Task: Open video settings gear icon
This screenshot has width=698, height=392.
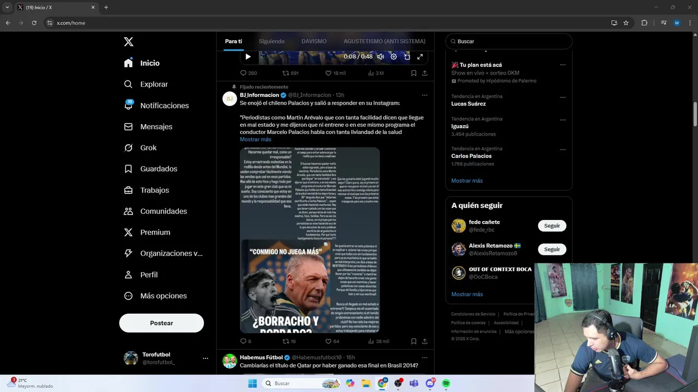Action: pyautogui.click(x=394, y=57)
